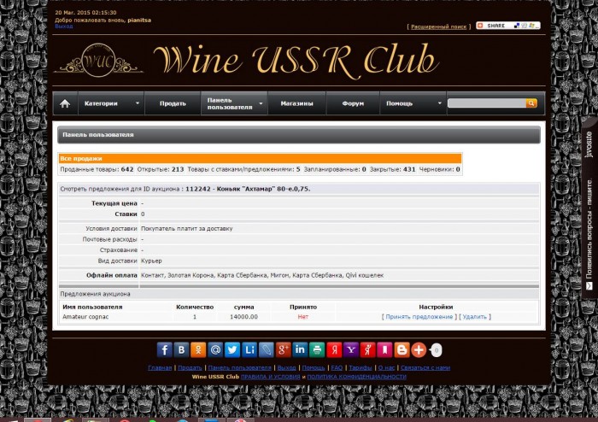Click Товары с ставками/предложениями: 5 counter
The width and height of the screenshot is (598, 422).
click(243, 169)
